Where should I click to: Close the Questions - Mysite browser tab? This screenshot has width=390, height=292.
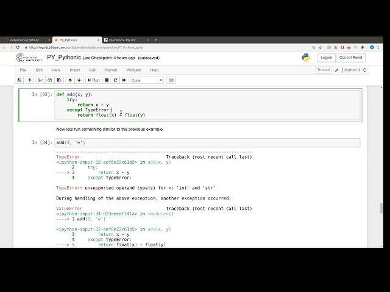click(148, 40)
